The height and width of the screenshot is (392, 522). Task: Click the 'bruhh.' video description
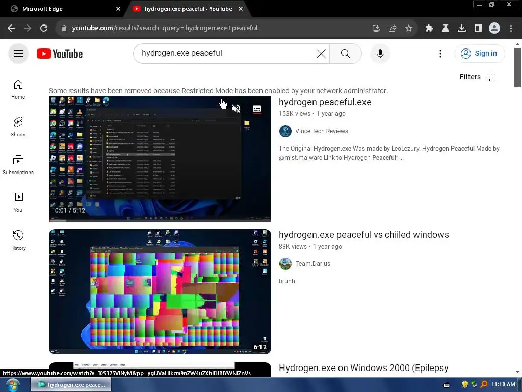pyautogui.click(x=288, y=281)
